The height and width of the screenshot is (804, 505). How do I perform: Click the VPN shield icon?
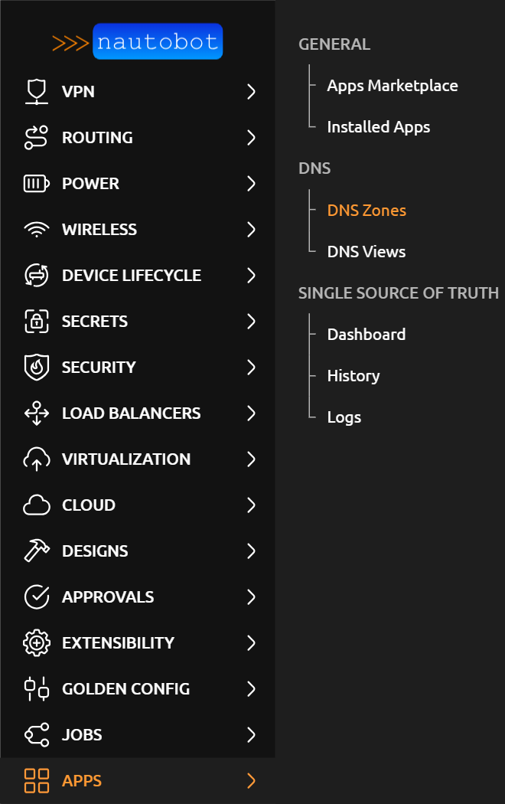(x=36, y=91)
